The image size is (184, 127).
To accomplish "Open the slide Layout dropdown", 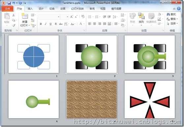I will tap(33, 15).
